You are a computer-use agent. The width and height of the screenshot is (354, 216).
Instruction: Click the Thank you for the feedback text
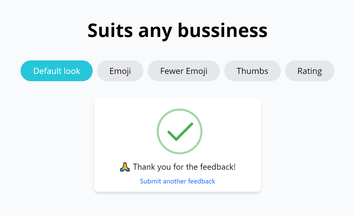(184, 167)
